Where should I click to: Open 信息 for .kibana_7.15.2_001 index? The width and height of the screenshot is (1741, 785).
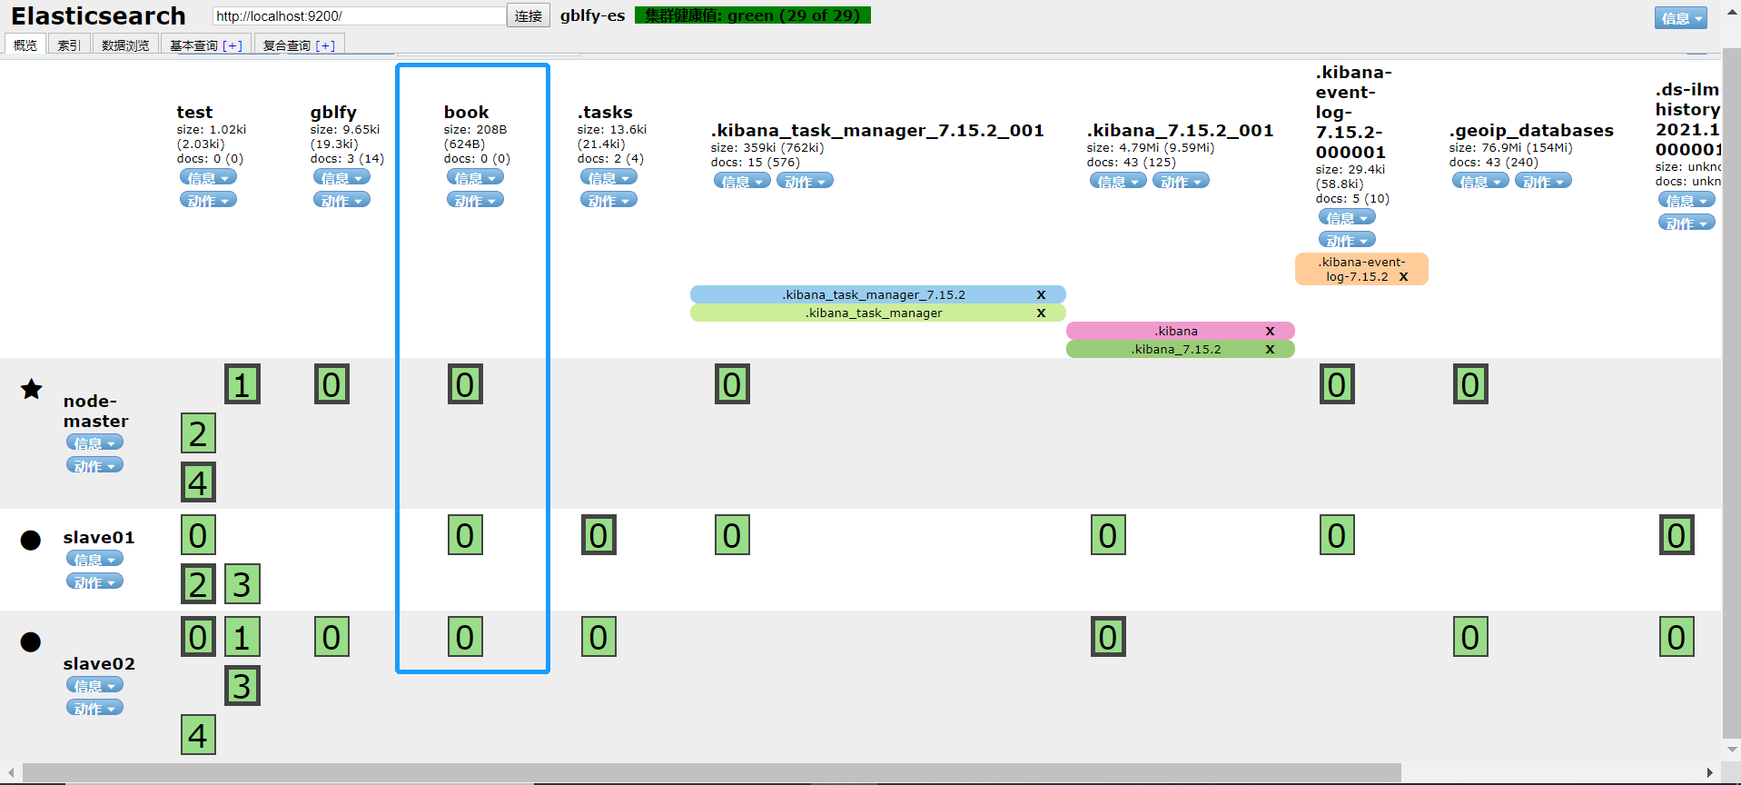tap(1118, 181)
